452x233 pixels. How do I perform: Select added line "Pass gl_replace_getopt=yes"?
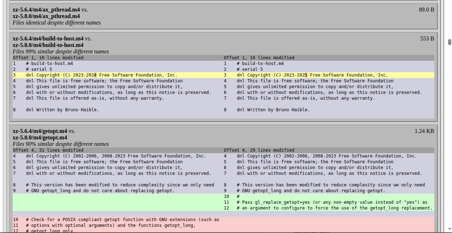pyautogui.click(x=332, y=202)
